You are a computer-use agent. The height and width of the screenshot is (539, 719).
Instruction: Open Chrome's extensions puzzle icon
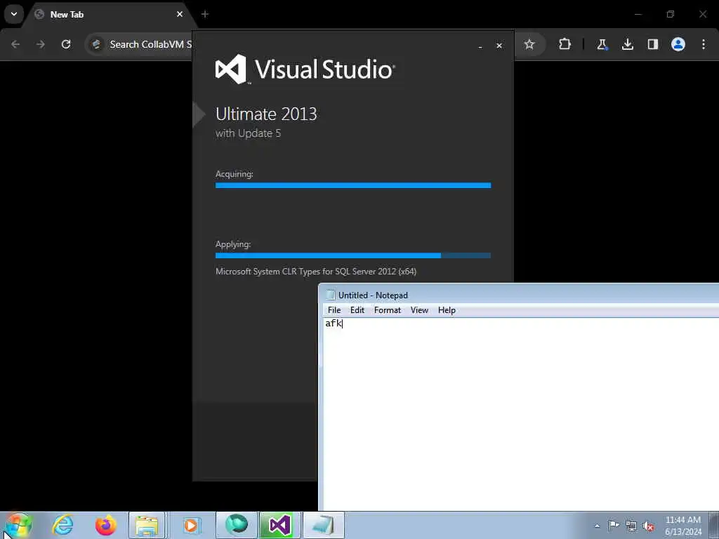pyautogui.click(x=565, y=44)
